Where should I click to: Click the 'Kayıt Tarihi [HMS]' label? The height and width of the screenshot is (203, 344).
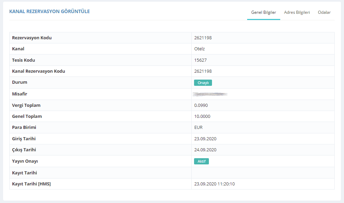(x=31, y=184)
